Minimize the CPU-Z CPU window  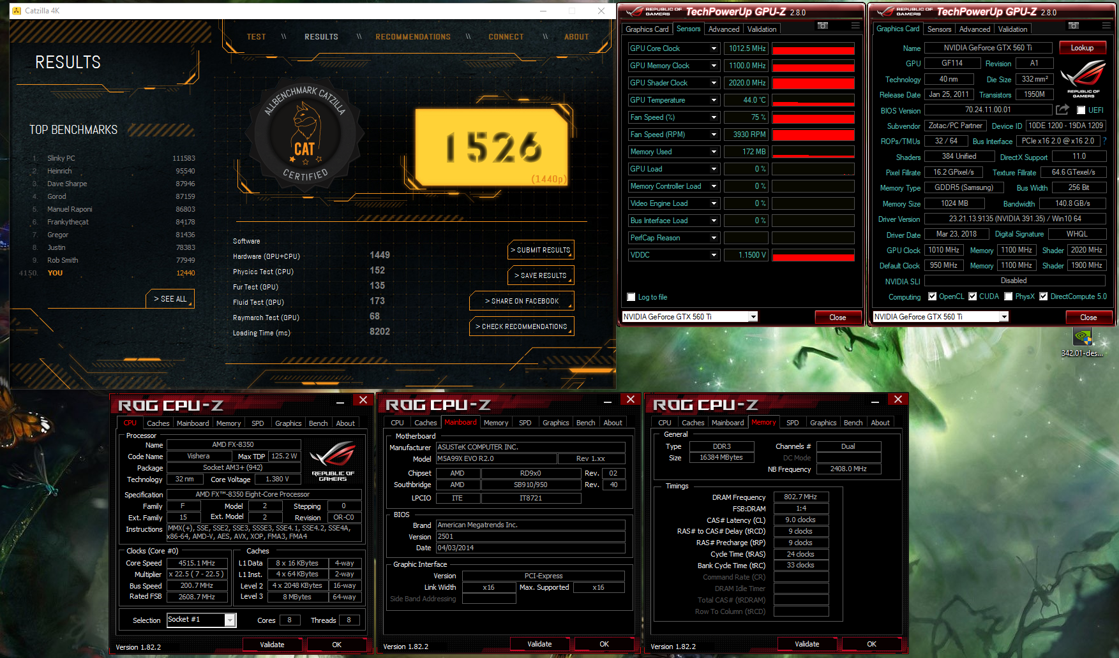point(340,402)
